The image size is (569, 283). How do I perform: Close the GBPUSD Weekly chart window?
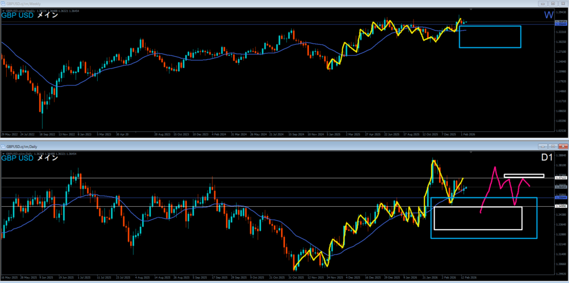click(563, 3)
